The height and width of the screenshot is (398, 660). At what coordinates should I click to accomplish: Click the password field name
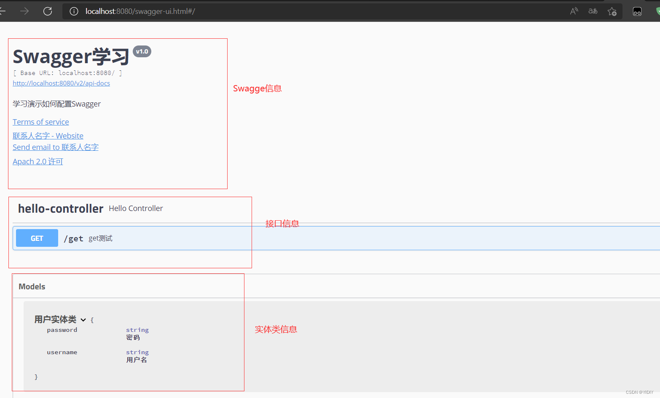coord(62,330)
